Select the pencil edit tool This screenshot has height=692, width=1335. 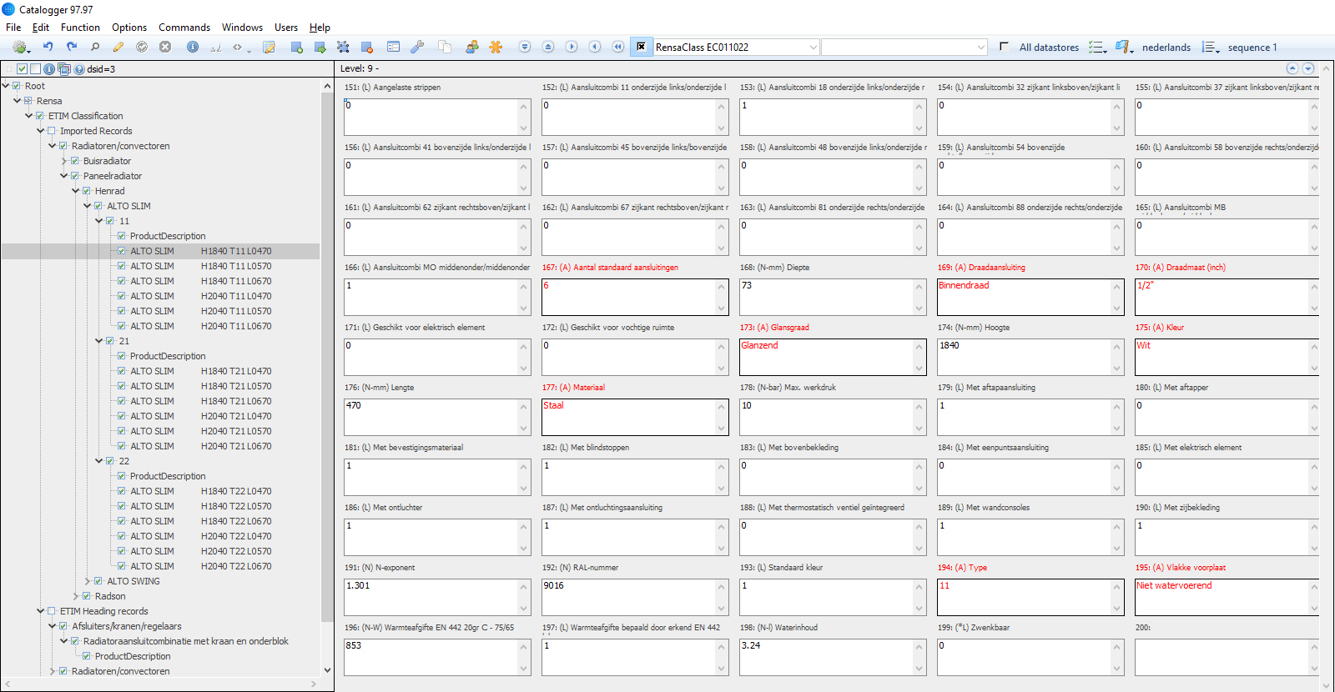click(118, 48)
